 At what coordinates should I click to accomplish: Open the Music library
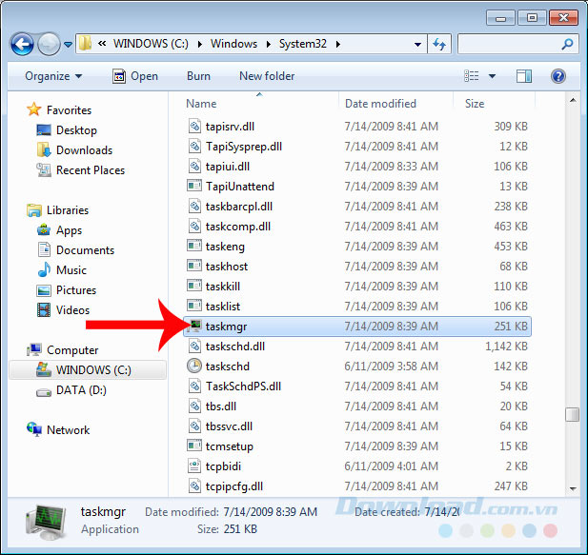point(62,270)
